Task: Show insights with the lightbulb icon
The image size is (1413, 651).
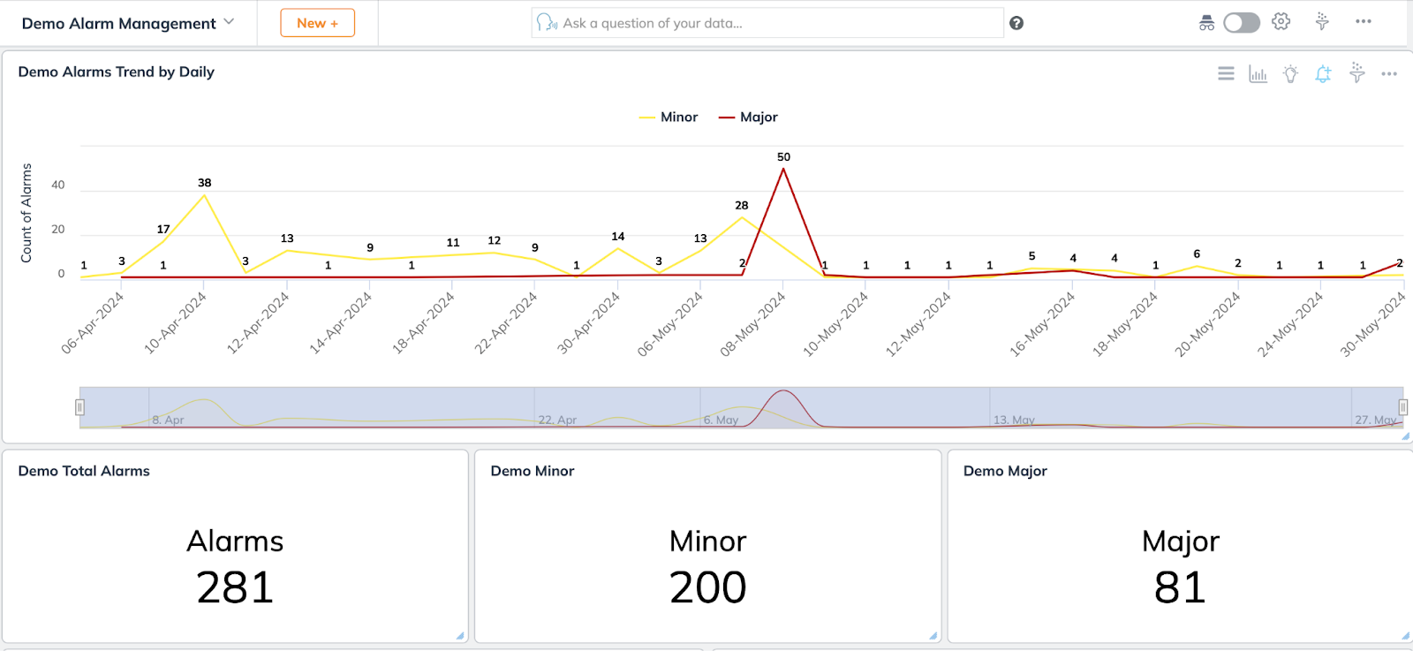Action: pyautogui.click(x=1290, y=74)
